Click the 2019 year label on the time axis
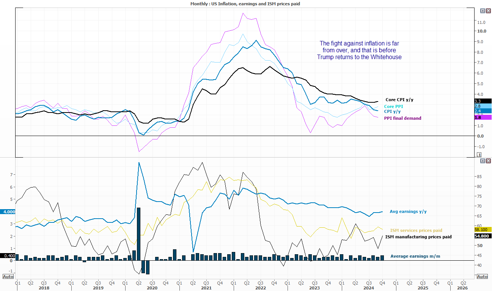The image size is (492, 291). 98,288
